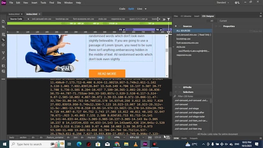This screenshot has width=263, height=148.
Task: Click the Format Source Code icon
Action: [x=3, y=58]
